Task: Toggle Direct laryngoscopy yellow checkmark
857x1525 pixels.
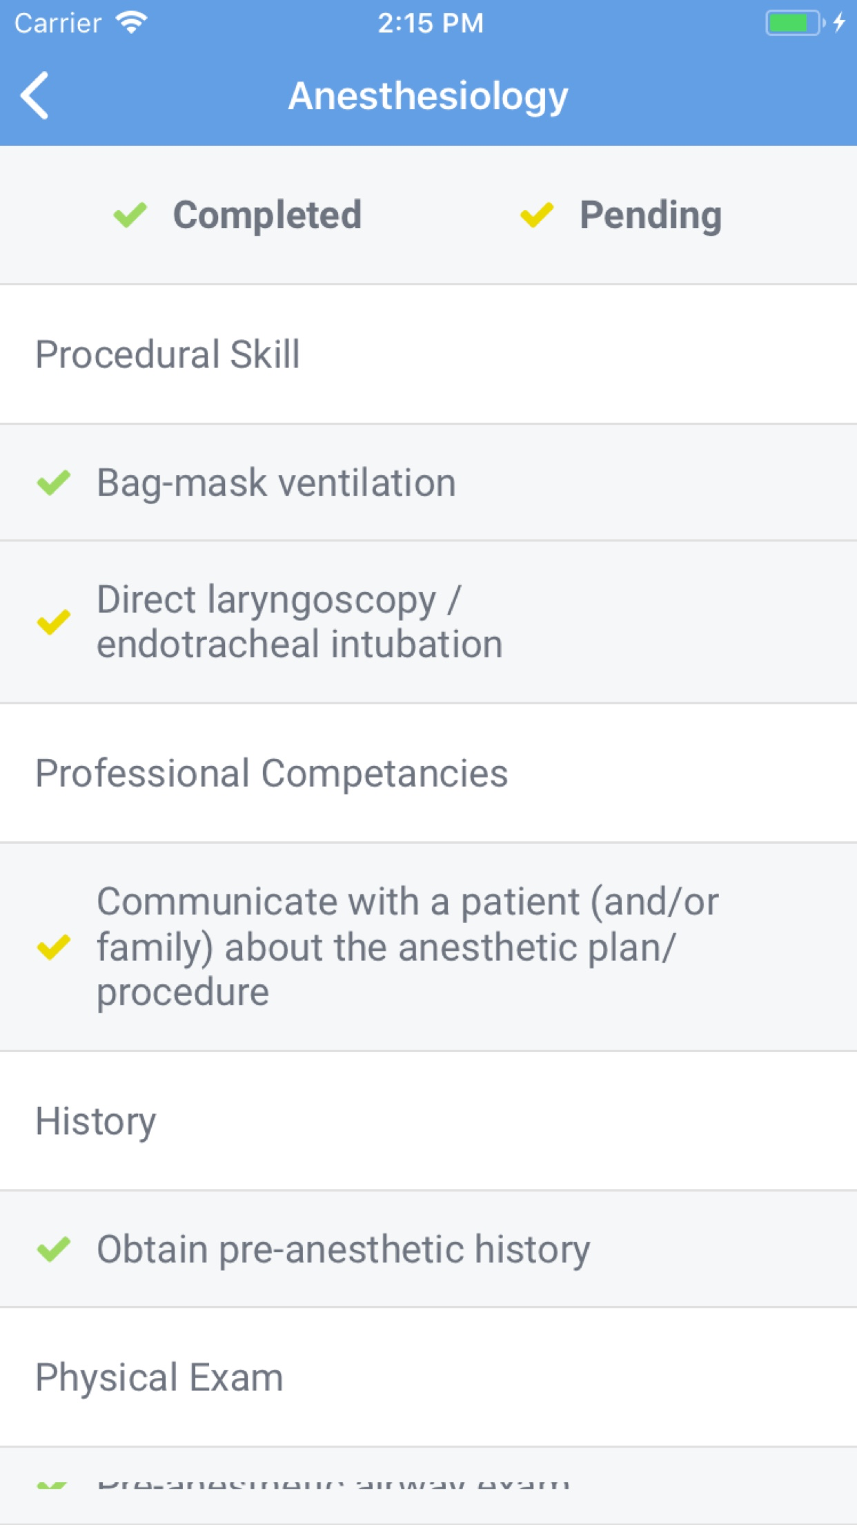Action: coord(54,622)
